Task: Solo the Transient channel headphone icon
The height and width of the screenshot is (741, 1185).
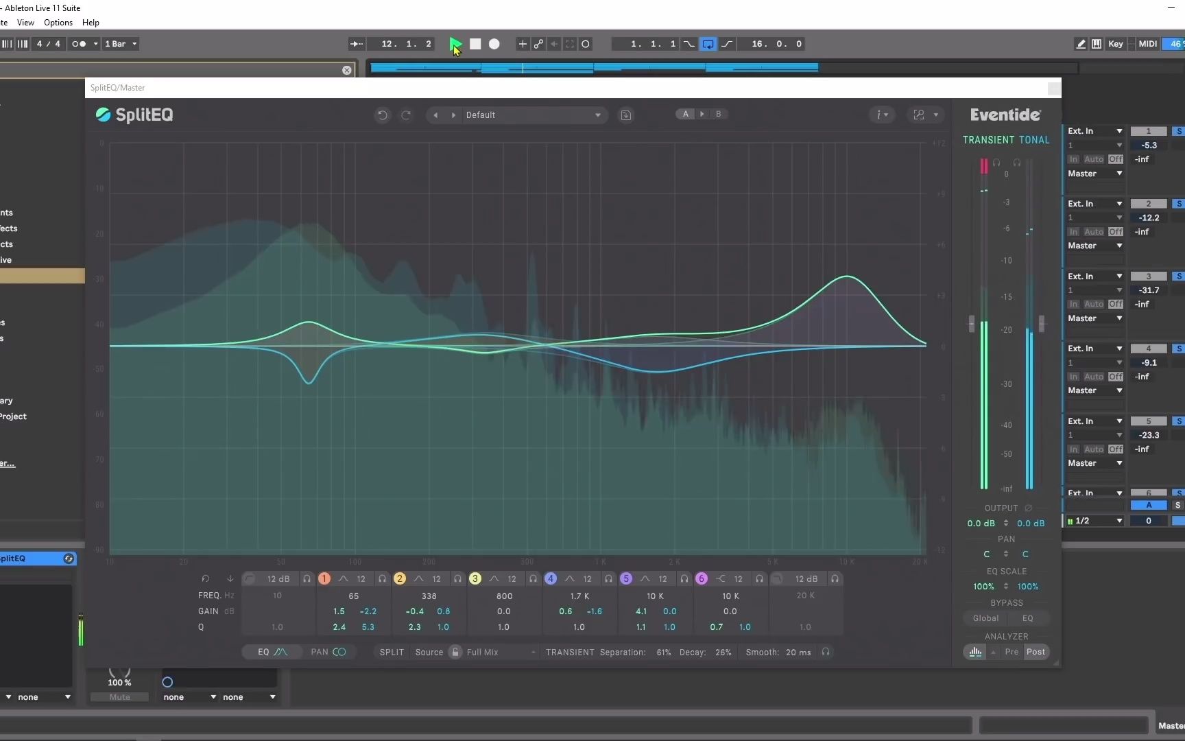Action: (996, 163)
